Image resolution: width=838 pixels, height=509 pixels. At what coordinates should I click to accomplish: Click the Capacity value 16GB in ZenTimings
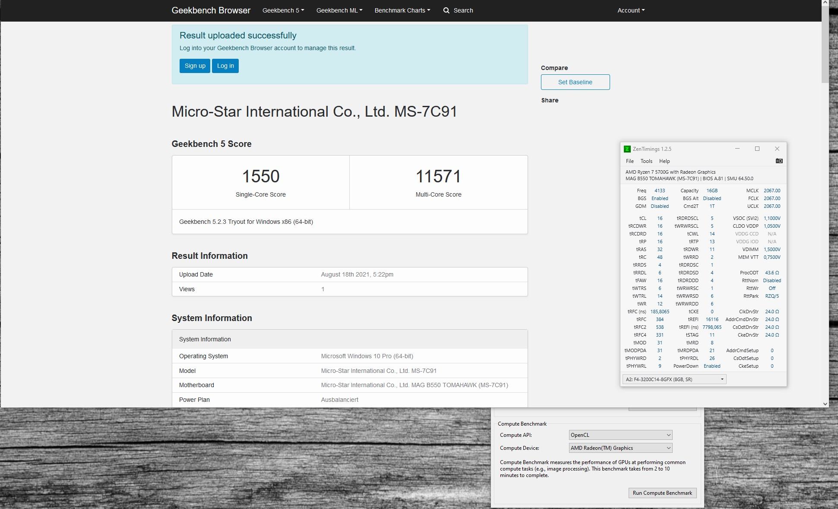[x=712, y=191]
